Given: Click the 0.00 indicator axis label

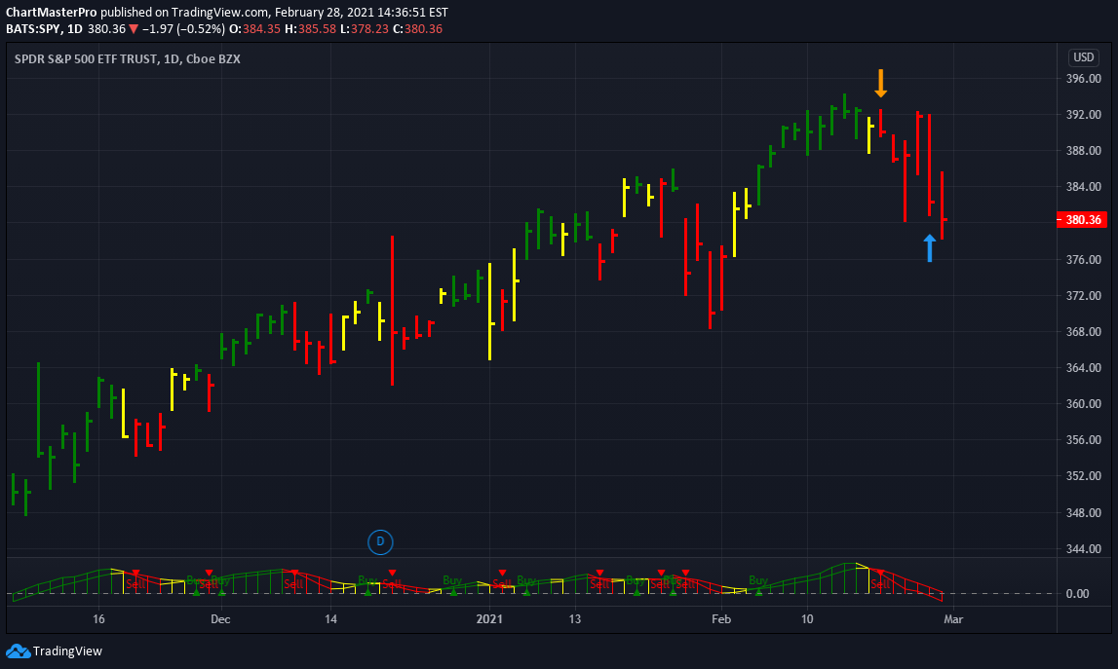Looking at the screenshot, I should click(1077, 593).
